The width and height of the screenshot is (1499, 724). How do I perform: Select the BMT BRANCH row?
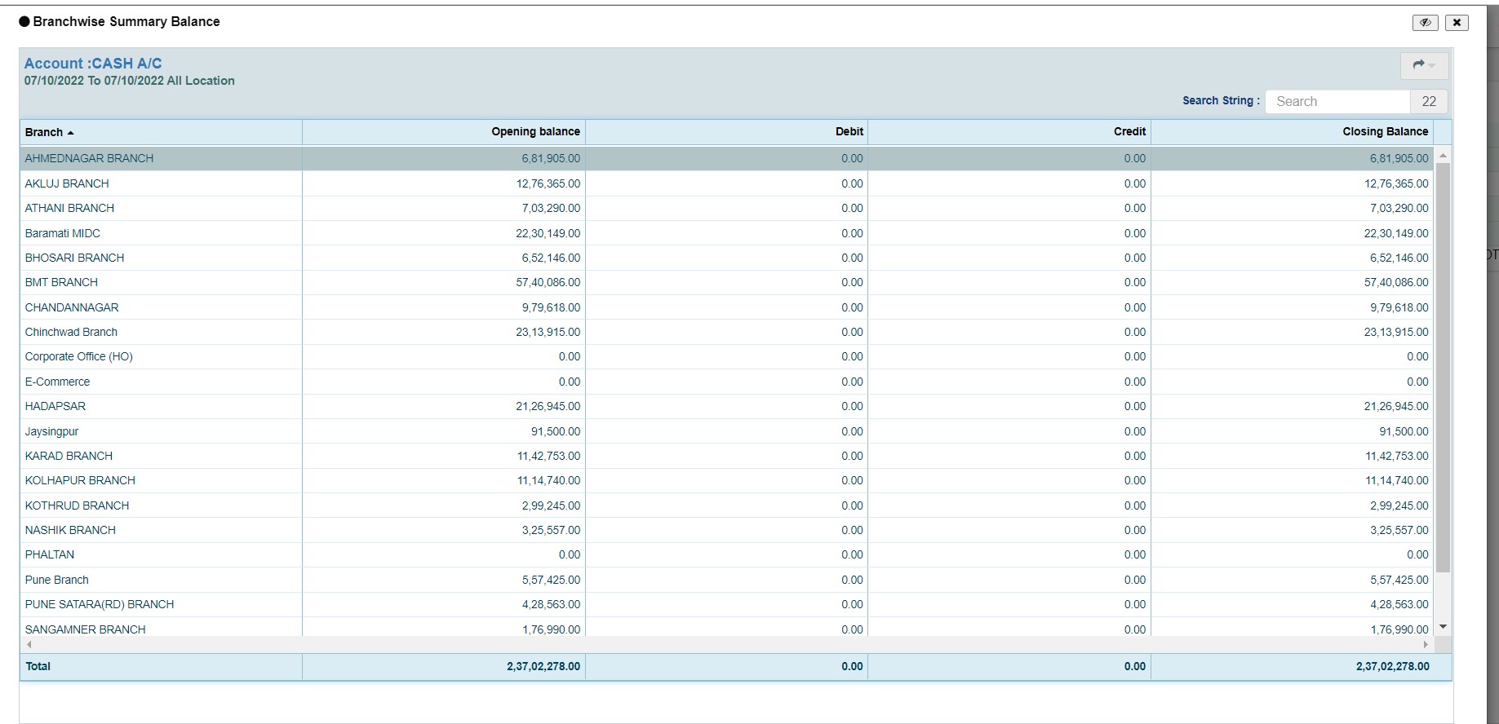pyautogui.click(x=727, y=282)
